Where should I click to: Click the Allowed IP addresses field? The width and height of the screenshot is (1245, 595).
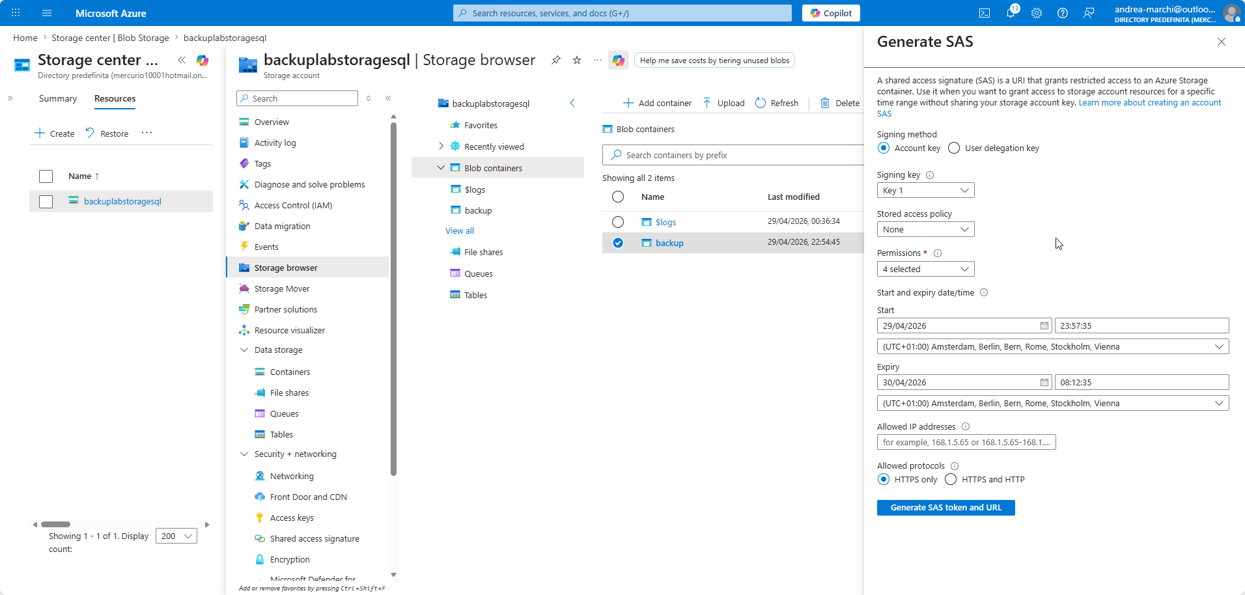click(966, 443)
